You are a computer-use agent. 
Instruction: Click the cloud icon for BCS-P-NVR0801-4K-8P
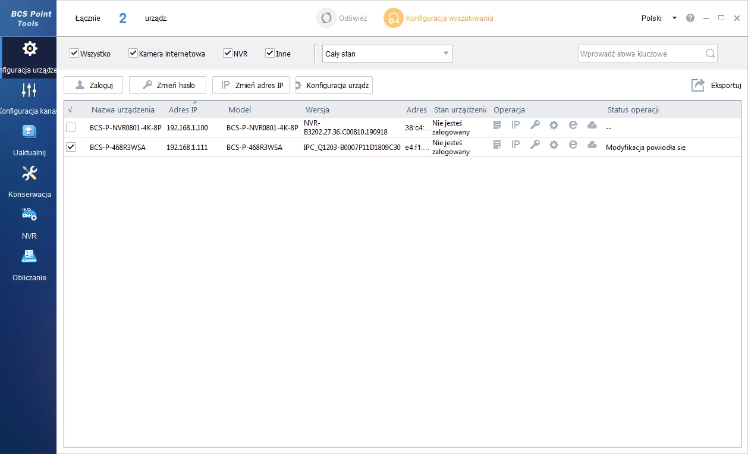point(592,125)
